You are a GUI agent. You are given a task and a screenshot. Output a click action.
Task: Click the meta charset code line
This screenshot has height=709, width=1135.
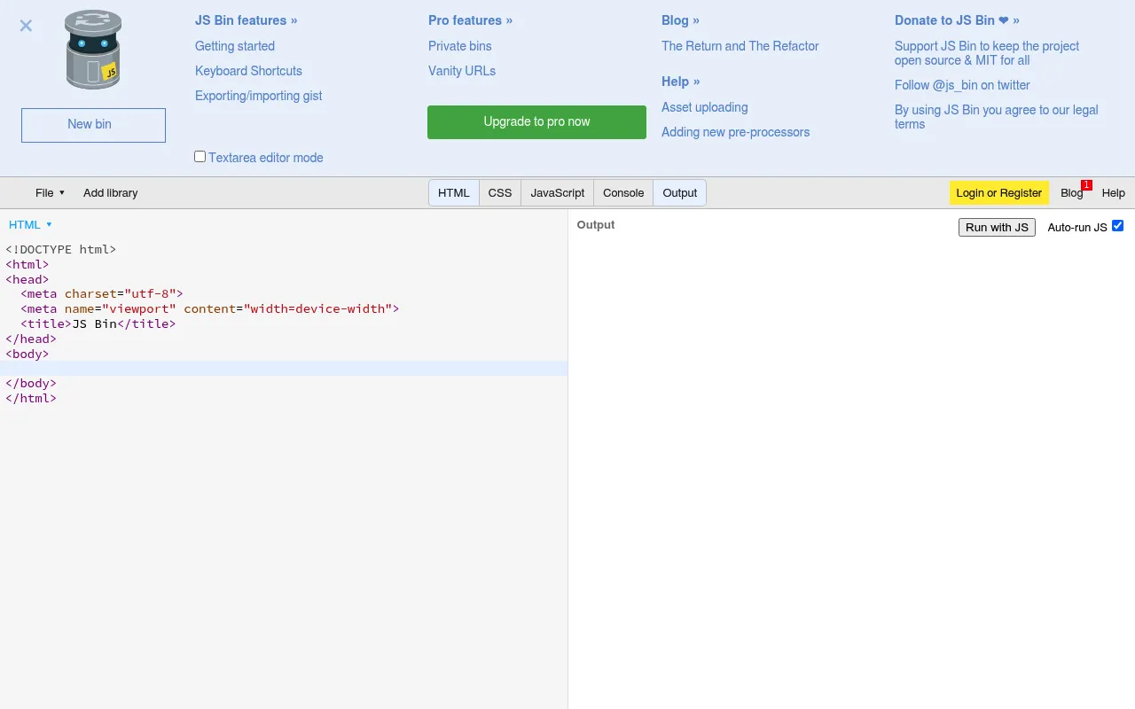coord(102,293)
